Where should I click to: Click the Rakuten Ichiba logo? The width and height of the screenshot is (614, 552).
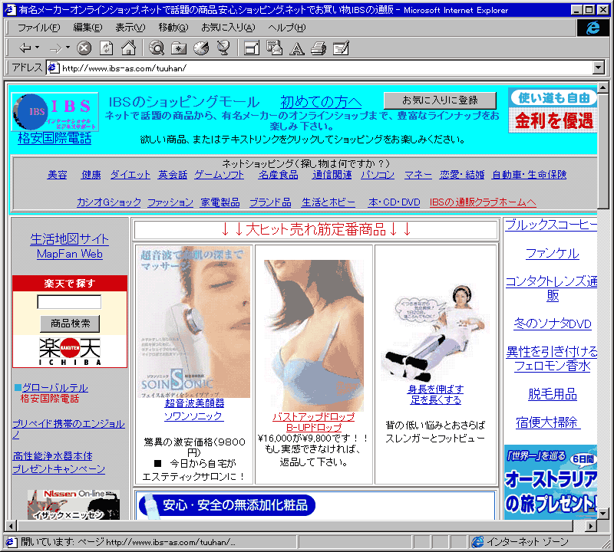click(x=70, y=351)
